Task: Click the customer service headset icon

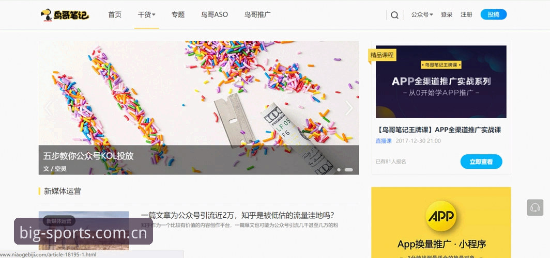Action: [x=535, y=207]
